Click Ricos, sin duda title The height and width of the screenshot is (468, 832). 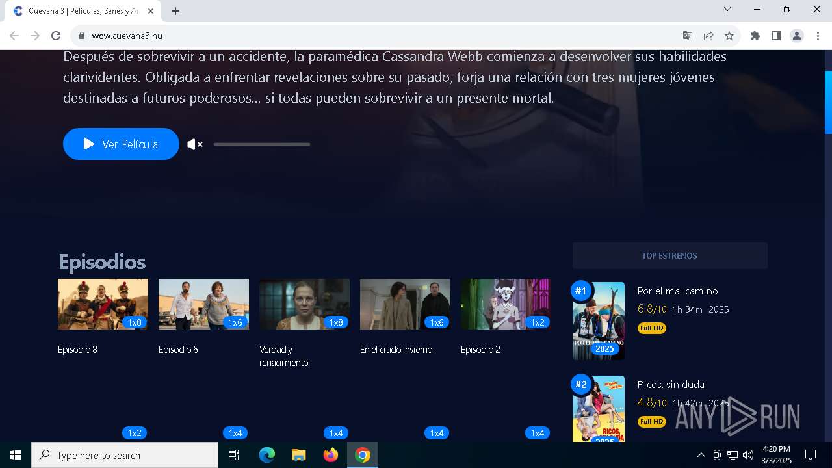pos(671,385)
